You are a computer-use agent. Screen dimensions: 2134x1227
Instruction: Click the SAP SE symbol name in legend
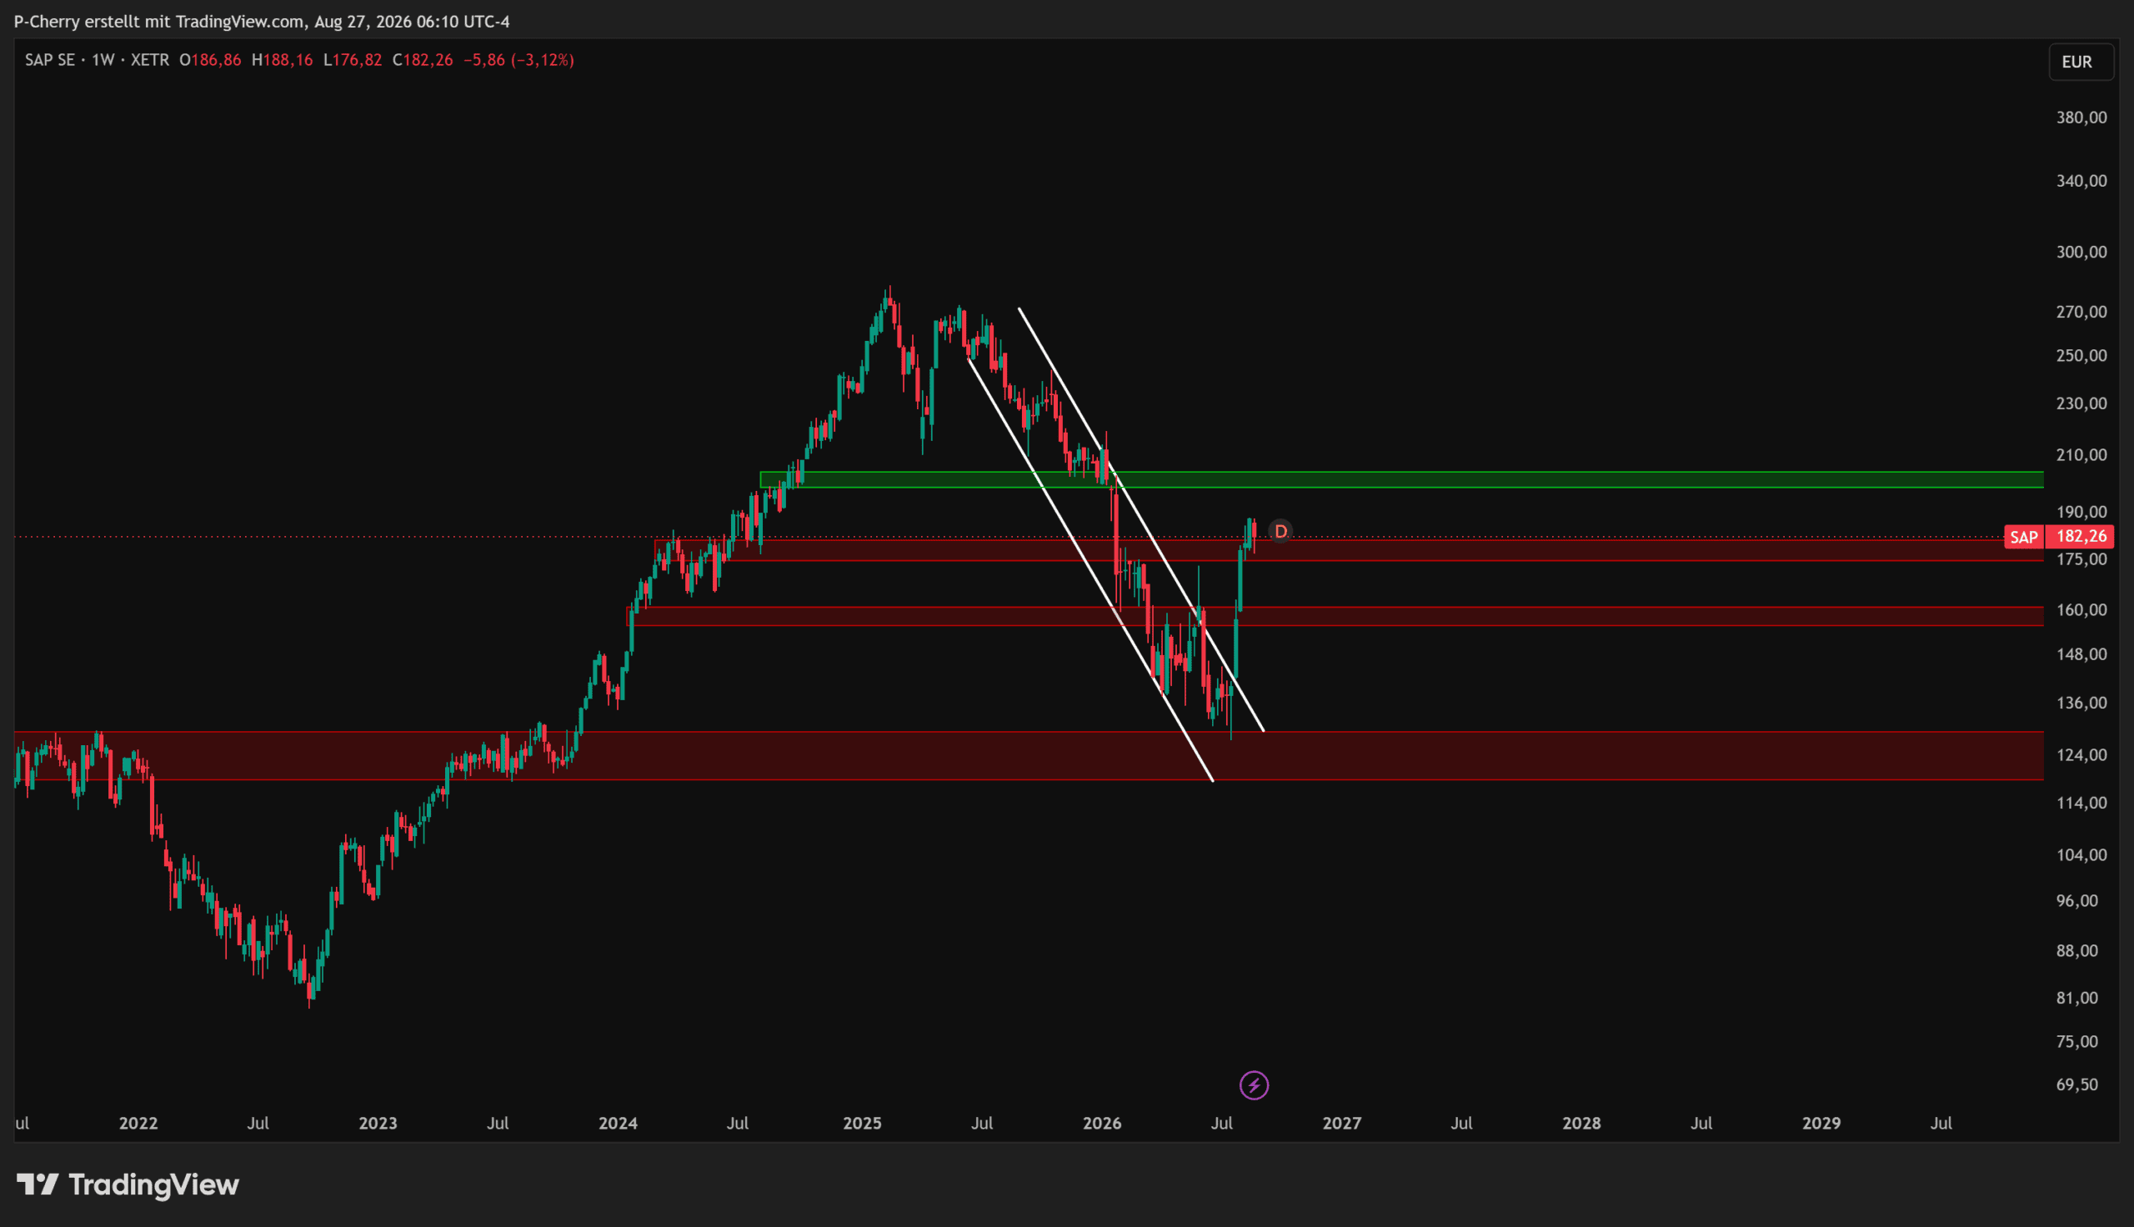pos(50,60)
